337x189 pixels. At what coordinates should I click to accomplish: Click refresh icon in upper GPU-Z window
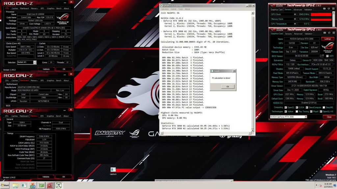[x=329, y=9]
